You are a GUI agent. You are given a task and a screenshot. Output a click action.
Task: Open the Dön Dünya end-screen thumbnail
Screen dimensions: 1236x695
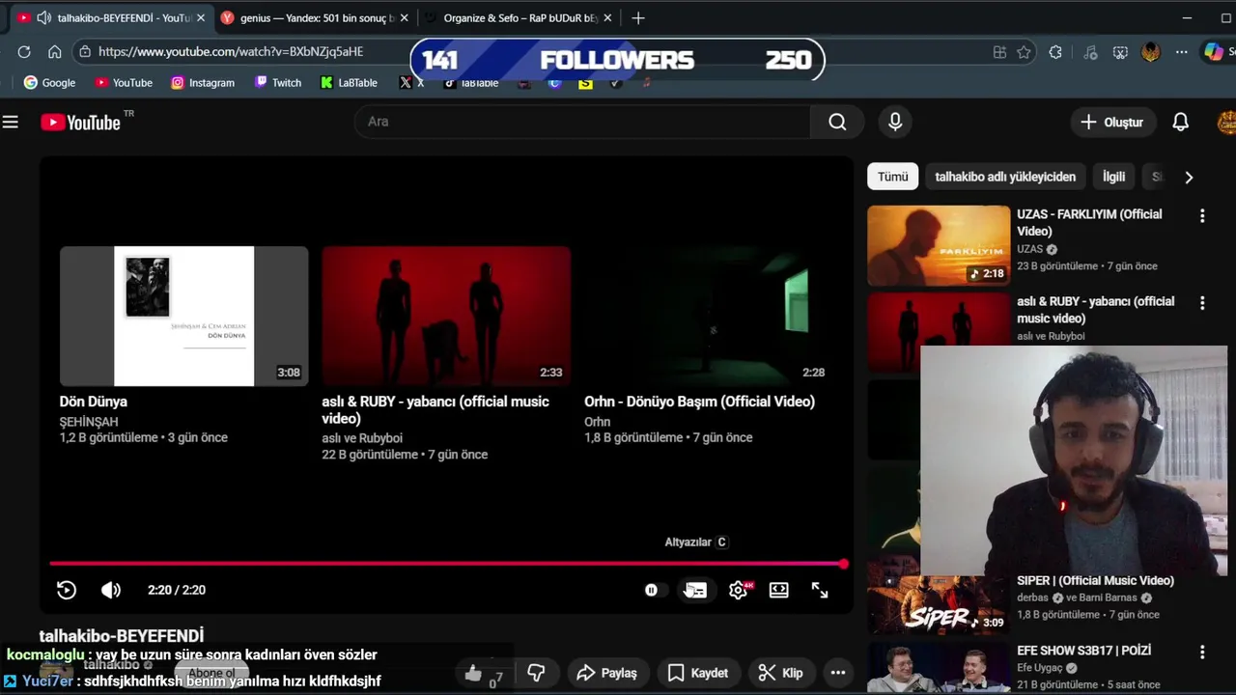(x=183, y=316)
